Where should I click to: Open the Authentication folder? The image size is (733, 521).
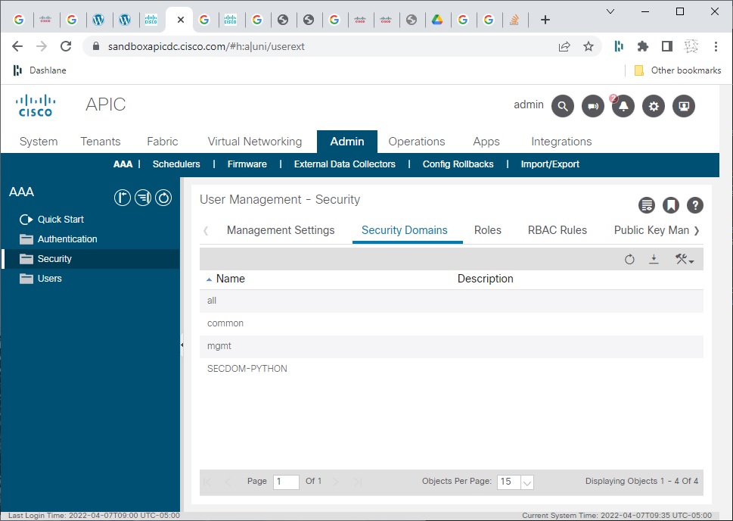pos(67,239)
